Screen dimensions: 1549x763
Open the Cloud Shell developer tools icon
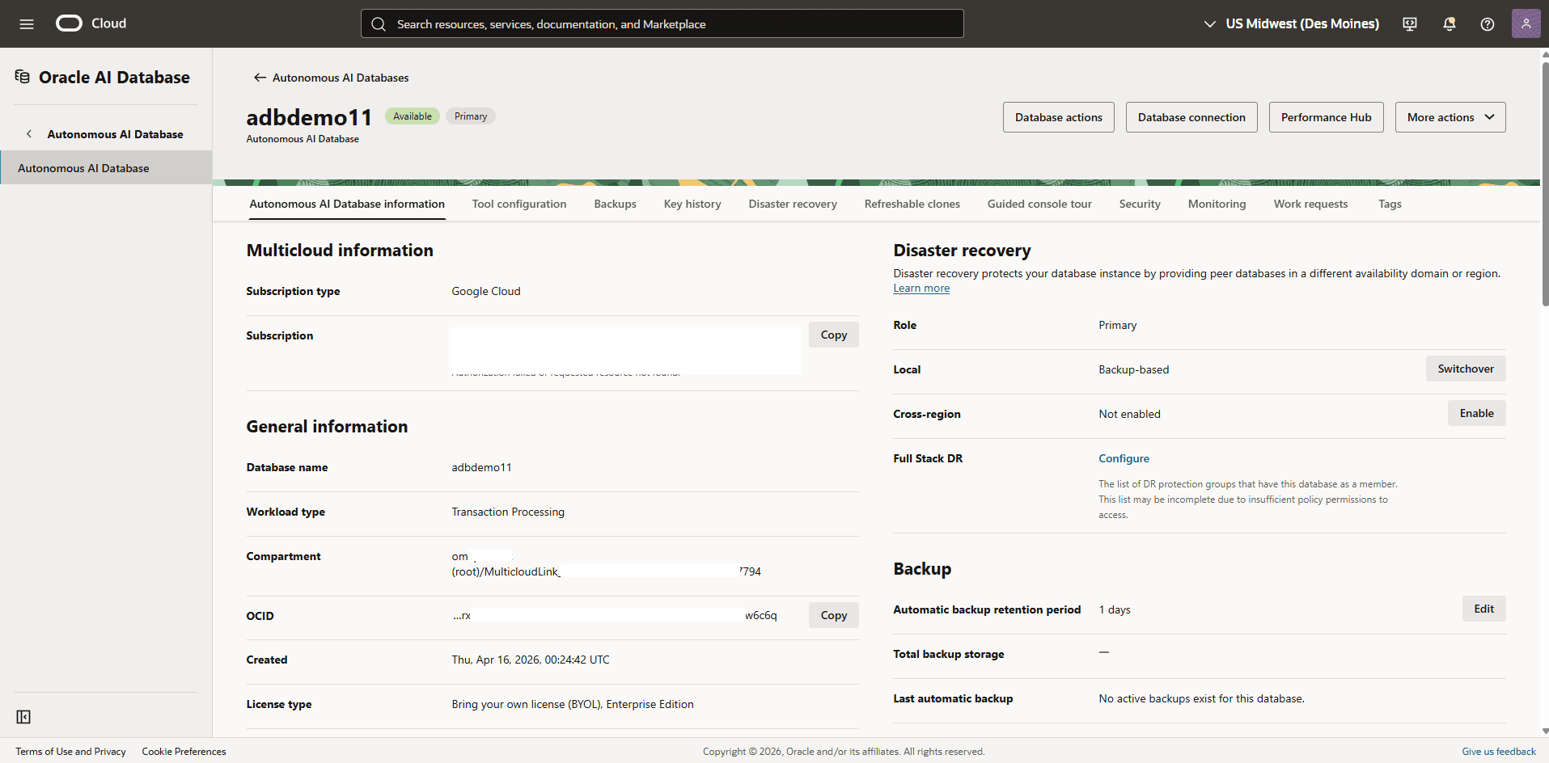pyautogui.click(x=1410, y=24)
